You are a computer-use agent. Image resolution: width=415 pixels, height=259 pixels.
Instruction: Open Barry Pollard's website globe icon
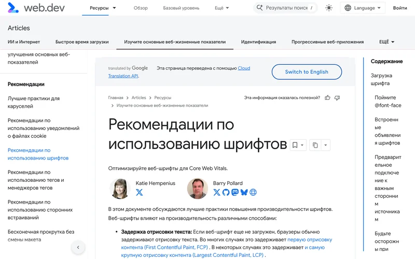tap(253, 192)
